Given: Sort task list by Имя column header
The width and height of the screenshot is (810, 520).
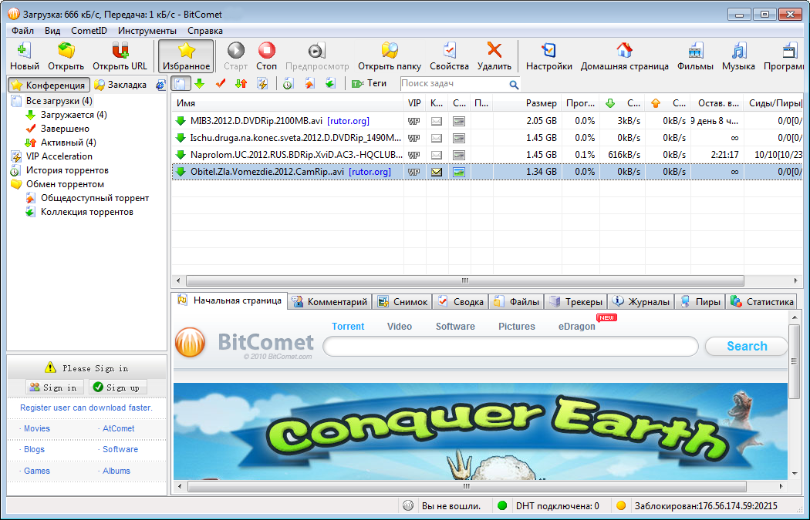Looking at the screenshot, I should pyautogui.click(x=287, y=103).
